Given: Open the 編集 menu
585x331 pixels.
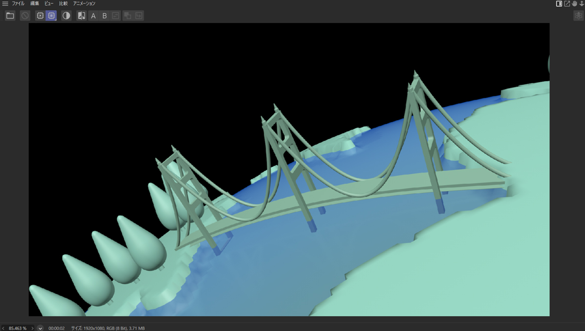Looking at the screenshot, I should (x=35, y=3).
